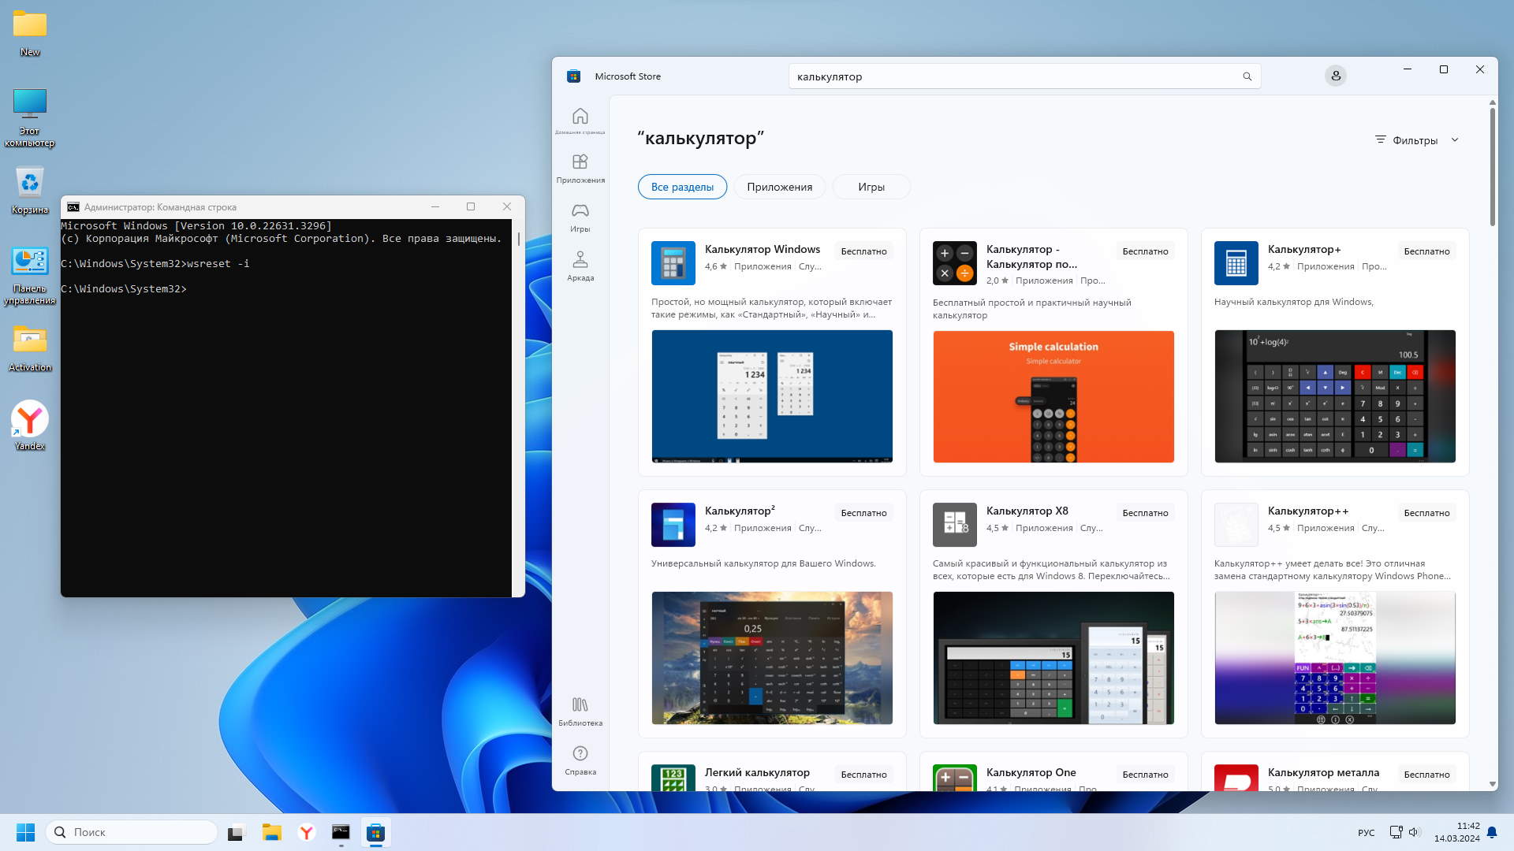Select the Все разделы filter chip

click(x=682, y=187)
